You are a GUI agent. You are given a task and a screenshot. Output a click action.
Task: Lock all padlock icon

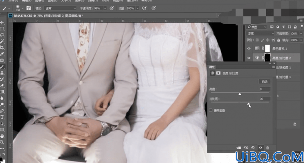tap(279, 40)
